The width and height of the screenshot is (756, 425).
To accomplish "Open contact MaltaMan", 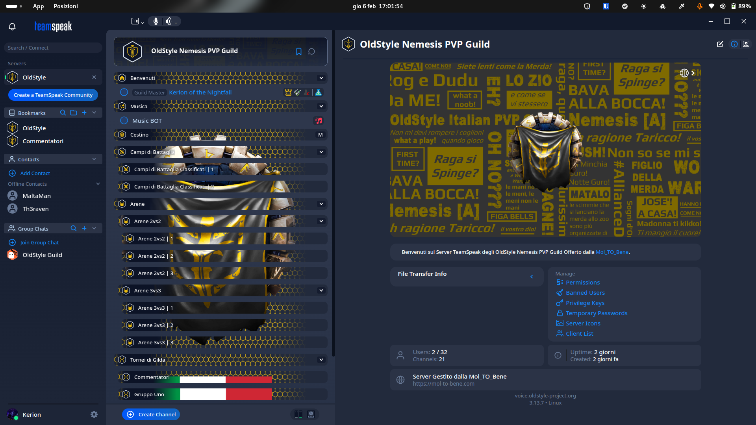I will tap(36, 196).
